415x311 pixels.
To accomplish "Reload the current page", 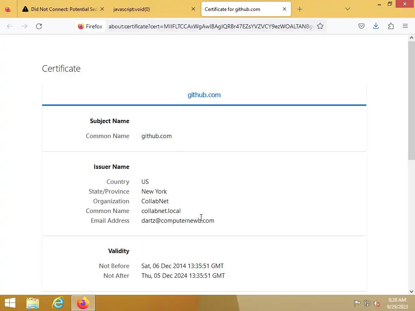I will tap(39, 26).
